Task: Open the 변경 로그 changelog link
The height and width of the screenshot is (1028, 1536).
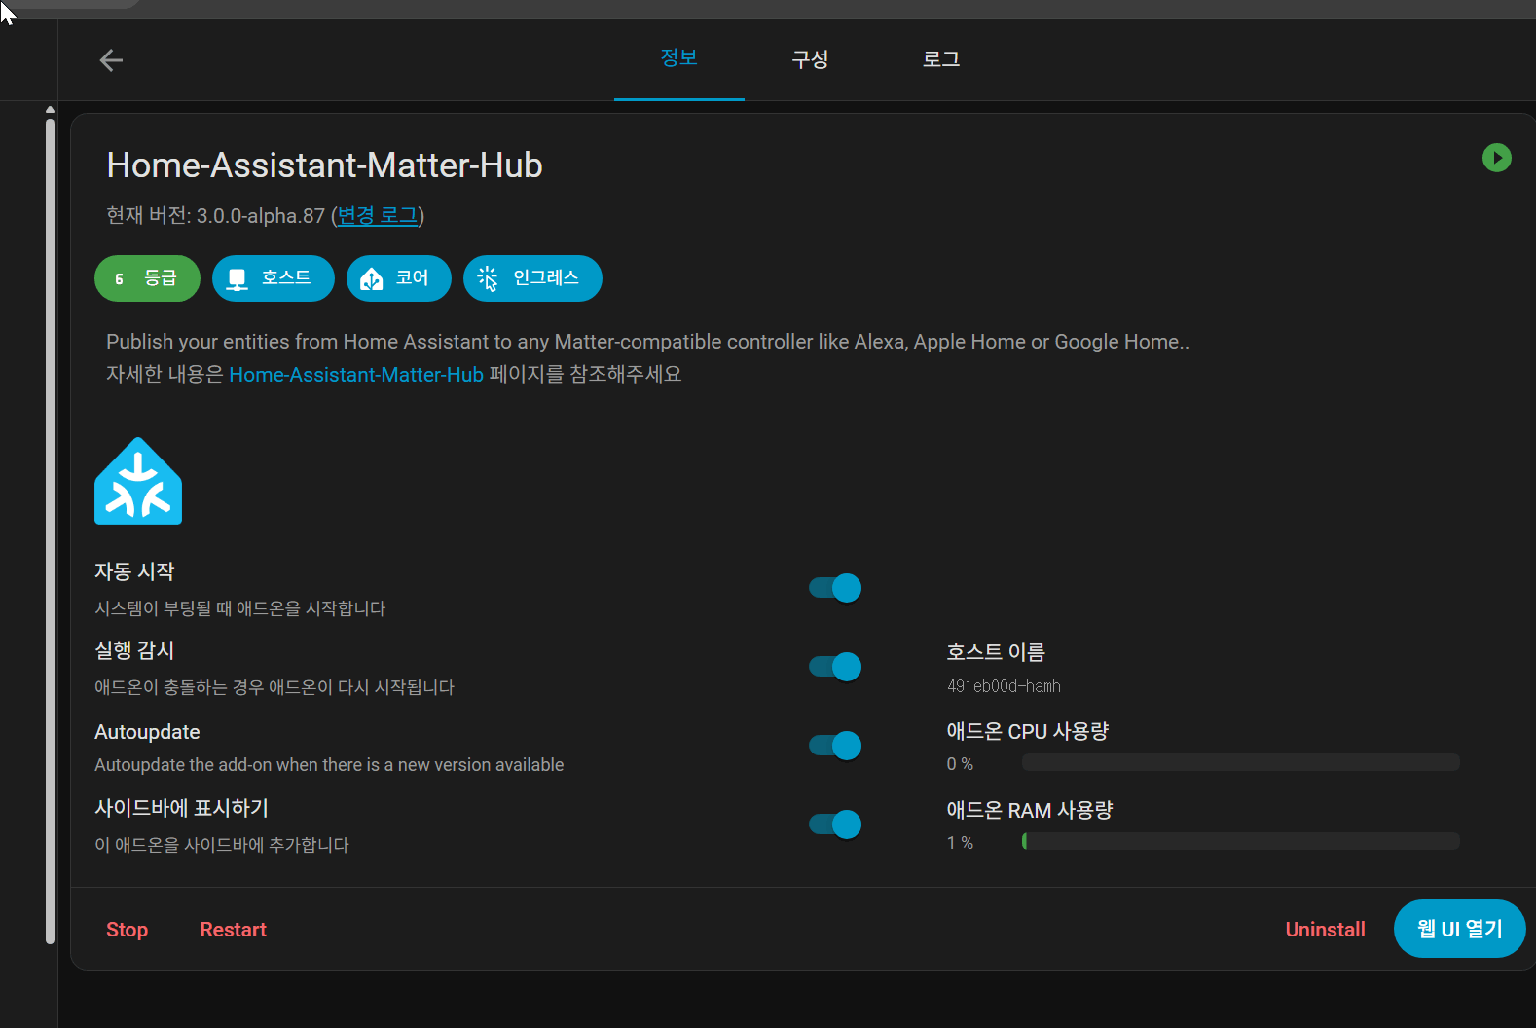Action: pos(378,215)
